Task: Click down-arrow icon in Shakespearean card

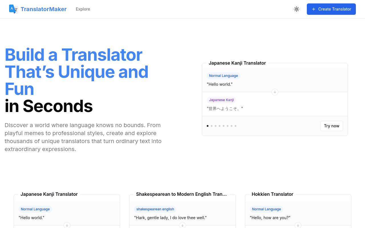Action: (x=182, y=225)
